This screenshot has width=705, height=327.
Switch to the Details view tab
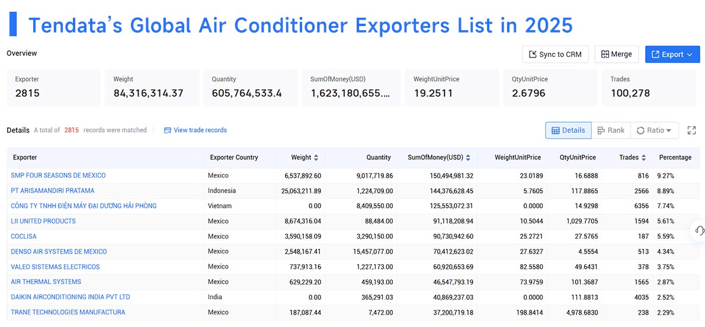coord(568,130)
